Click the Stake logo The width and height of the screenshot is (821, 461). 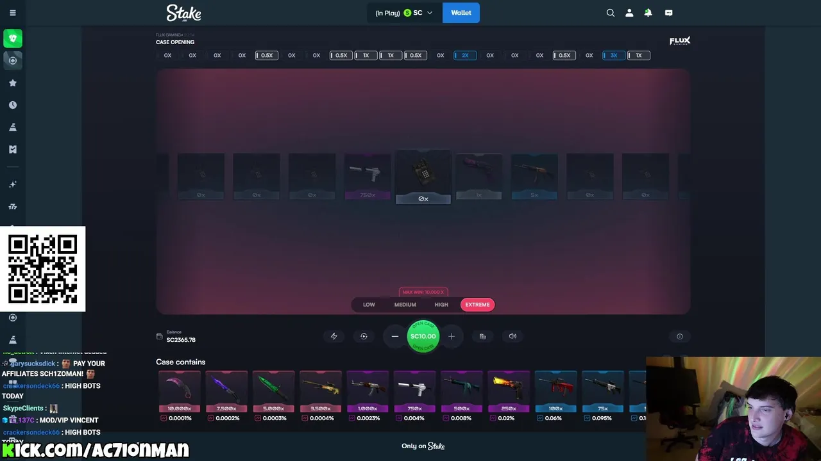tap(183, 13)
